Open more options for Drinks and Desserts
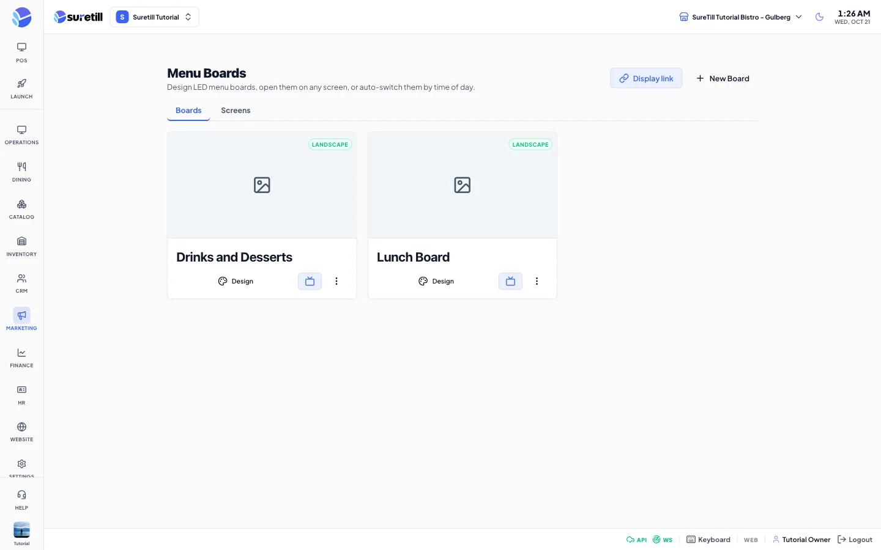 (336, 281)
